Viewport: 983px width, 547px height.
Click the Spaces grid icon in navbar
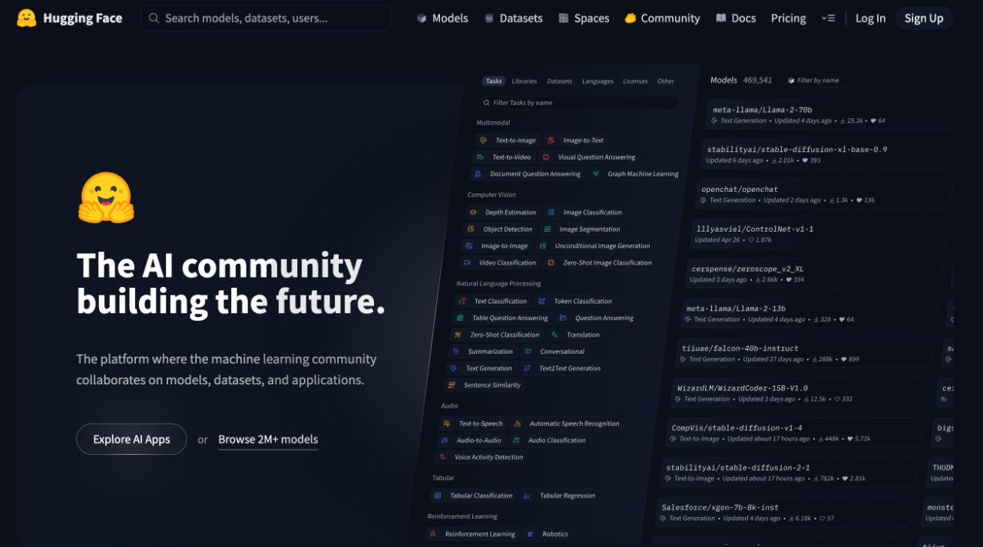click(x=564, y=18)
